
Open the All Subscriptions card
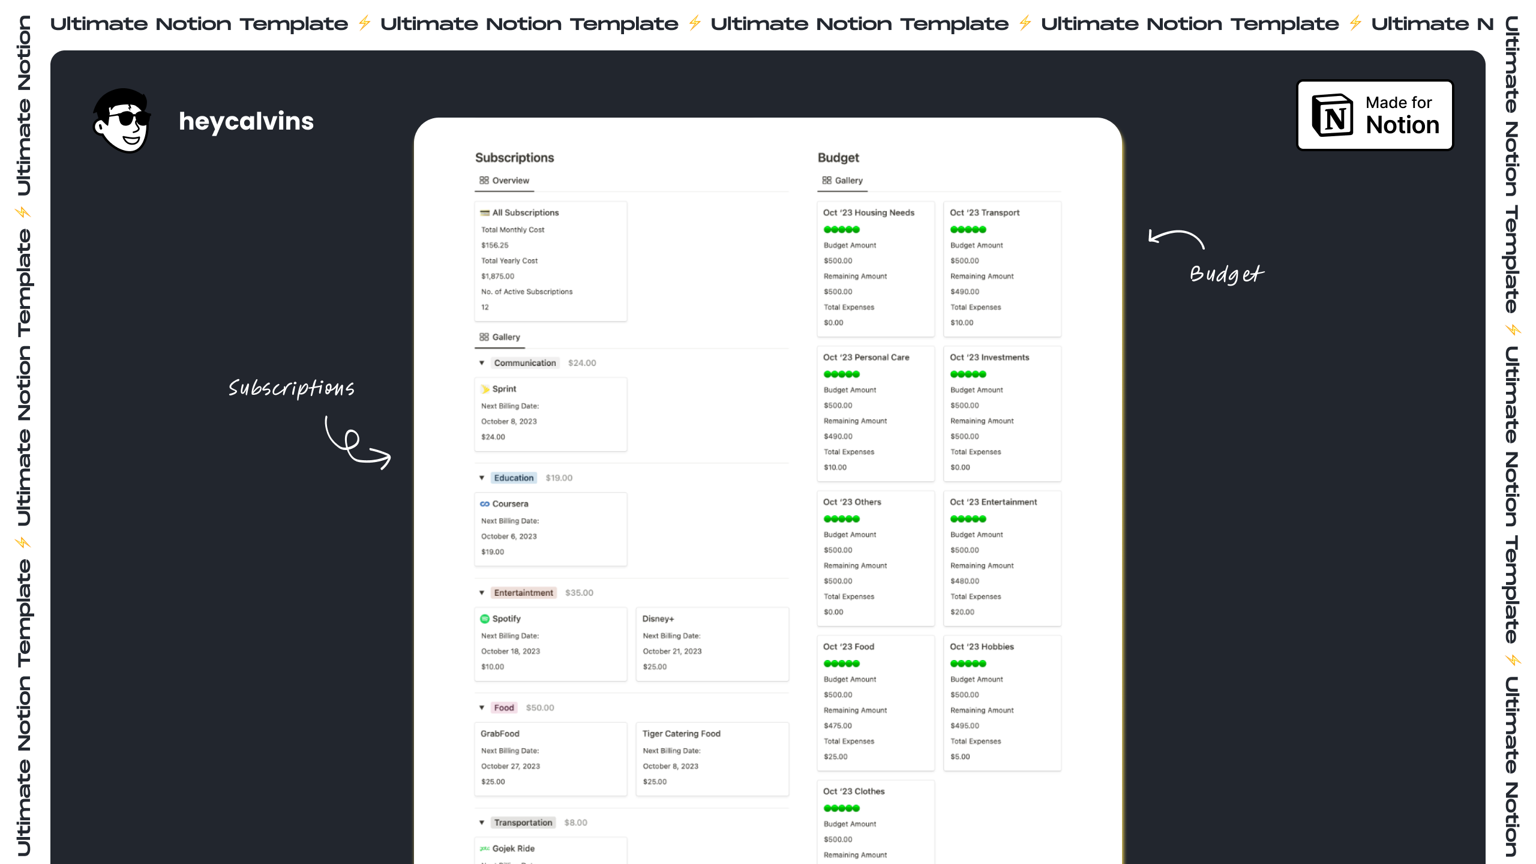(551, 261)
